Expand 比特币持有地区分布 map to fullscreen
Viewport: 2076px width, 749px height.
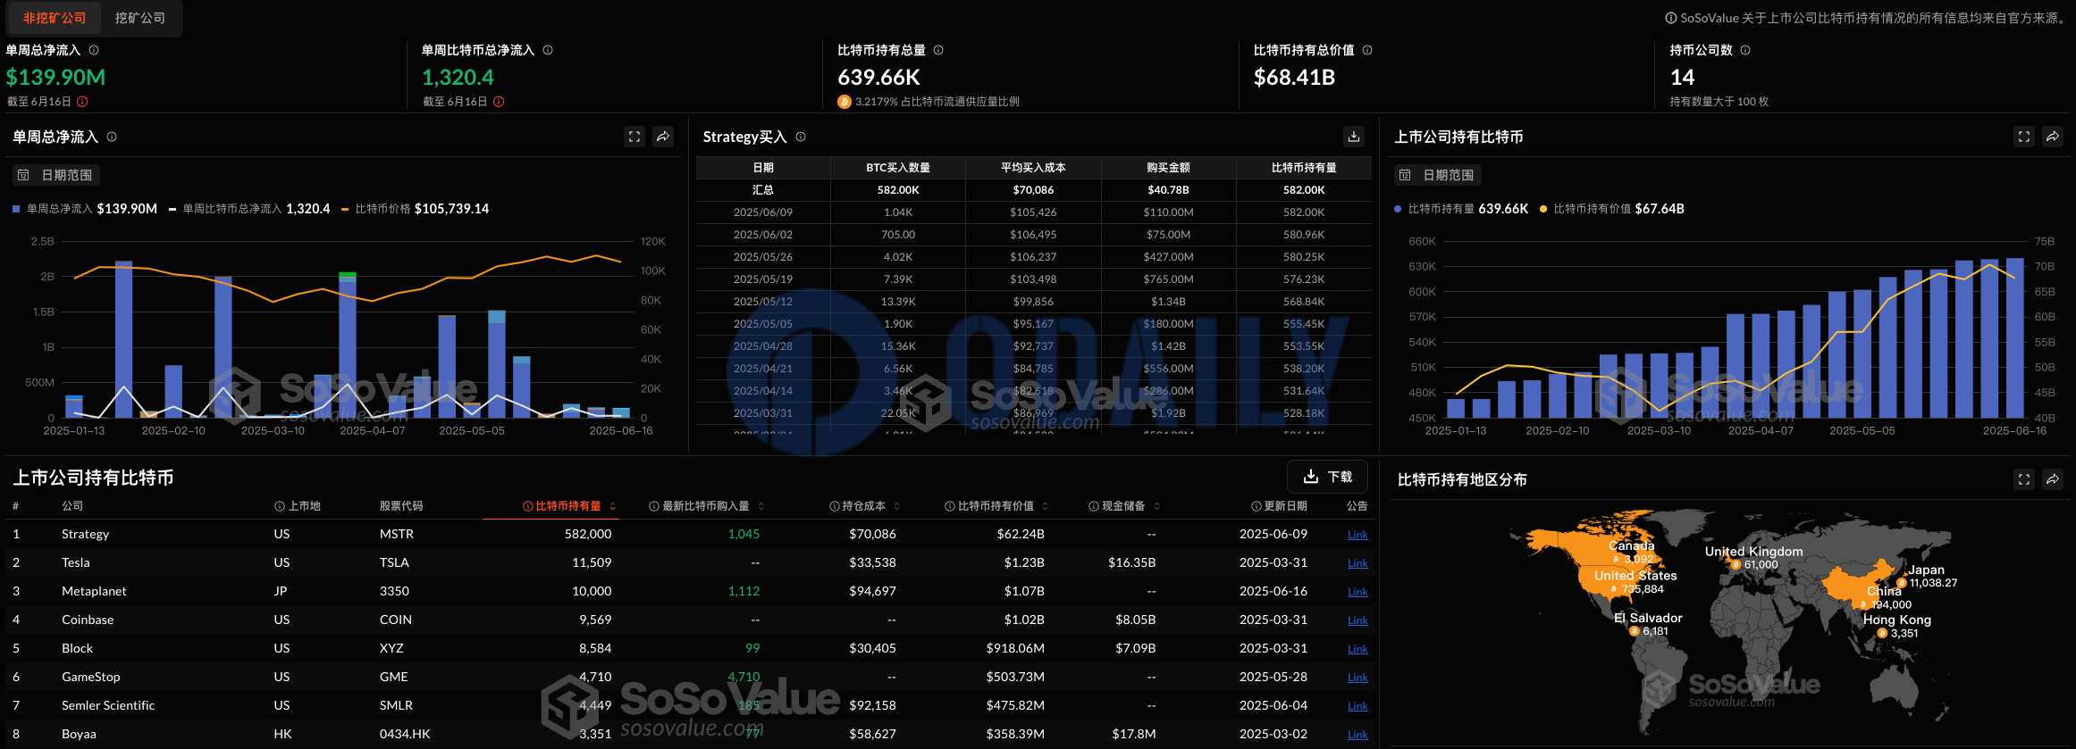2024,479
